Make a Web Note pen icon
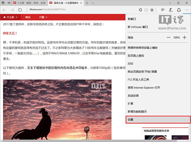 (x=171, y=10)
